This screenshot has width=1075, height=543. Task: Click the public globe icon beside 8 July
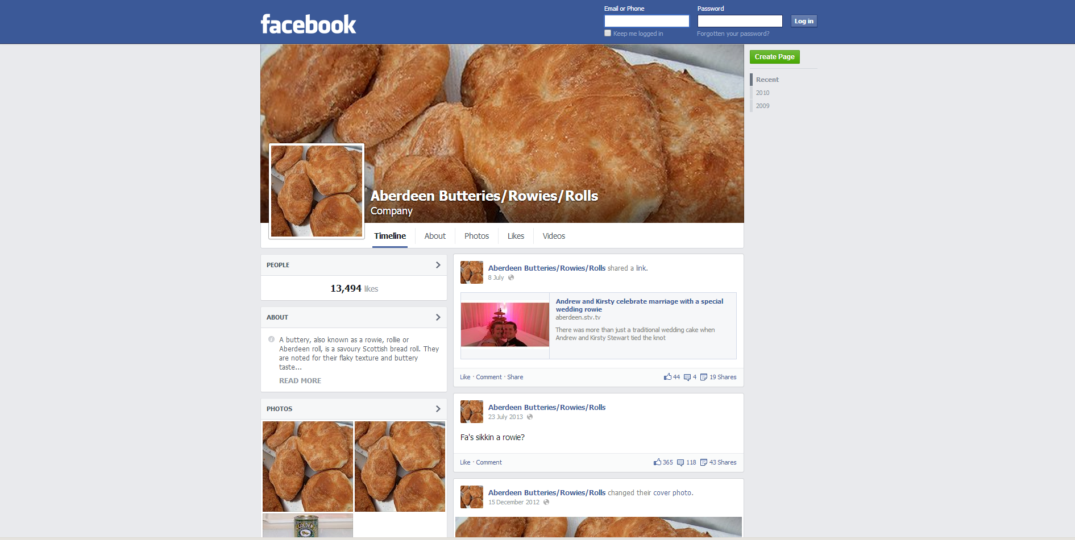pos(511,277)
